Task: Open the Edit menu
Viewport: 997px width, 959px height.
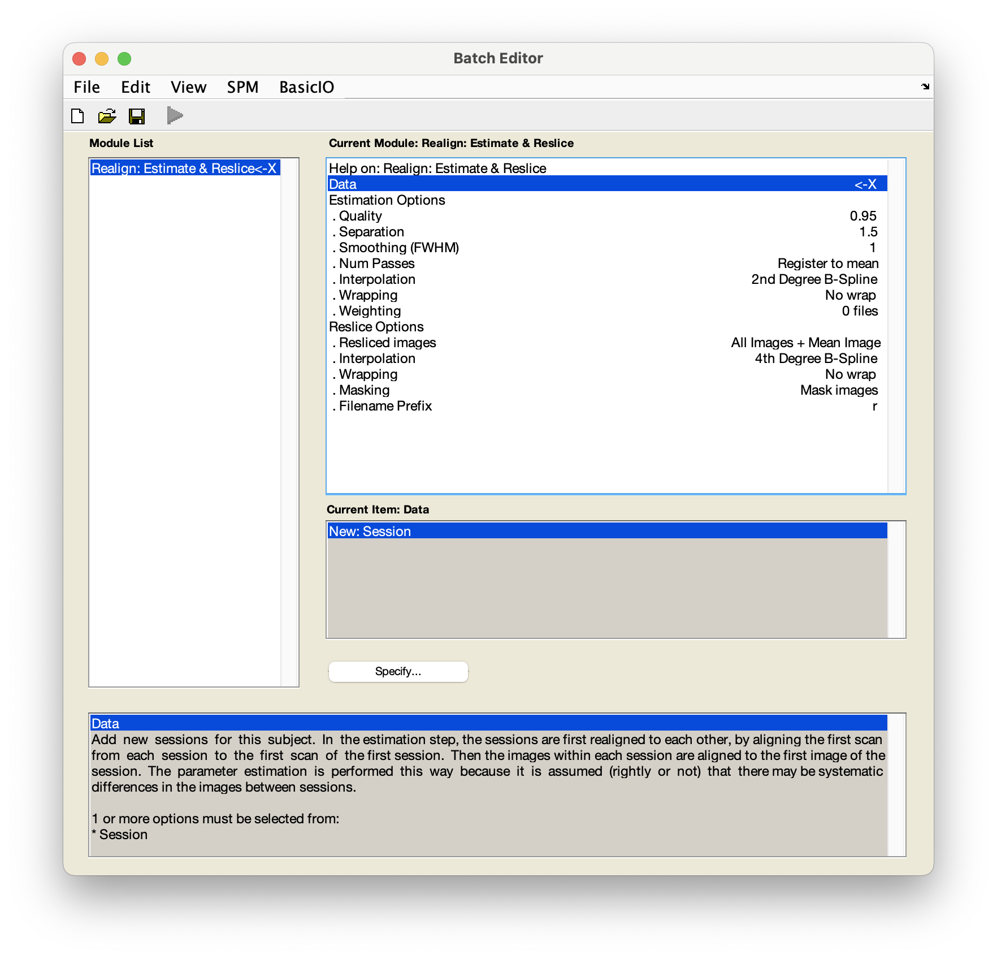Action: click(x=136, y=87)
